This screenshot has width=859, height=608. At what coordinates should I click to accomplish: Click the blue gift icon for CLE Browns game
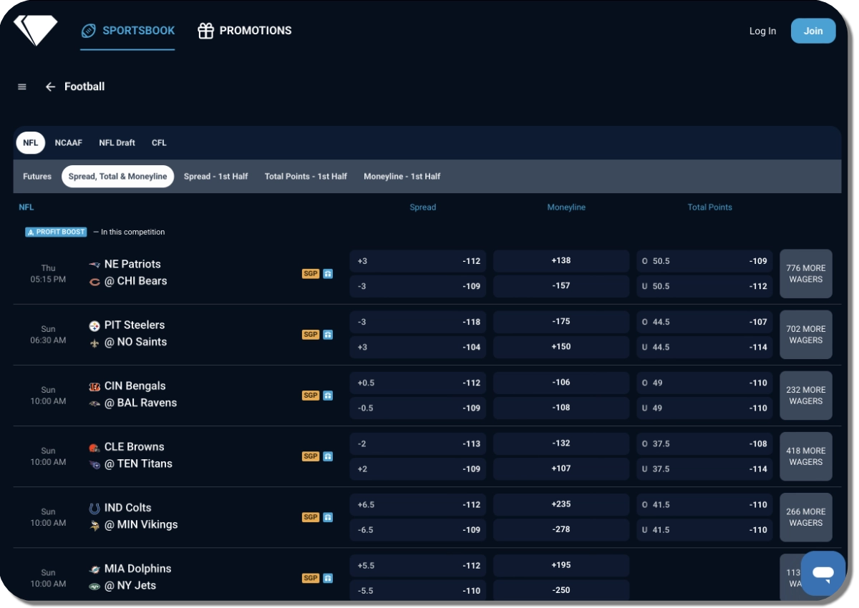tap(328, 456)
